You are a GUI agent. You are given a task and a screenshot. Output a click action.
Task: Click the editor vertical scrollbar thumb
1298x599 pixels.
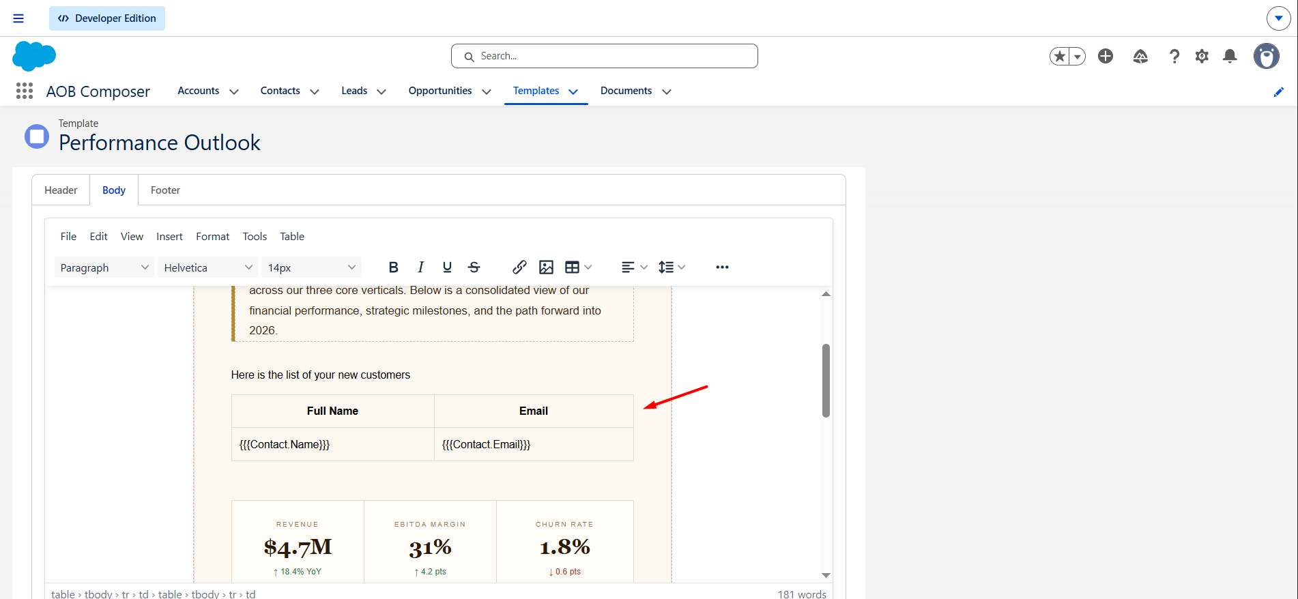pyautogui.click(x=826, y=380)
